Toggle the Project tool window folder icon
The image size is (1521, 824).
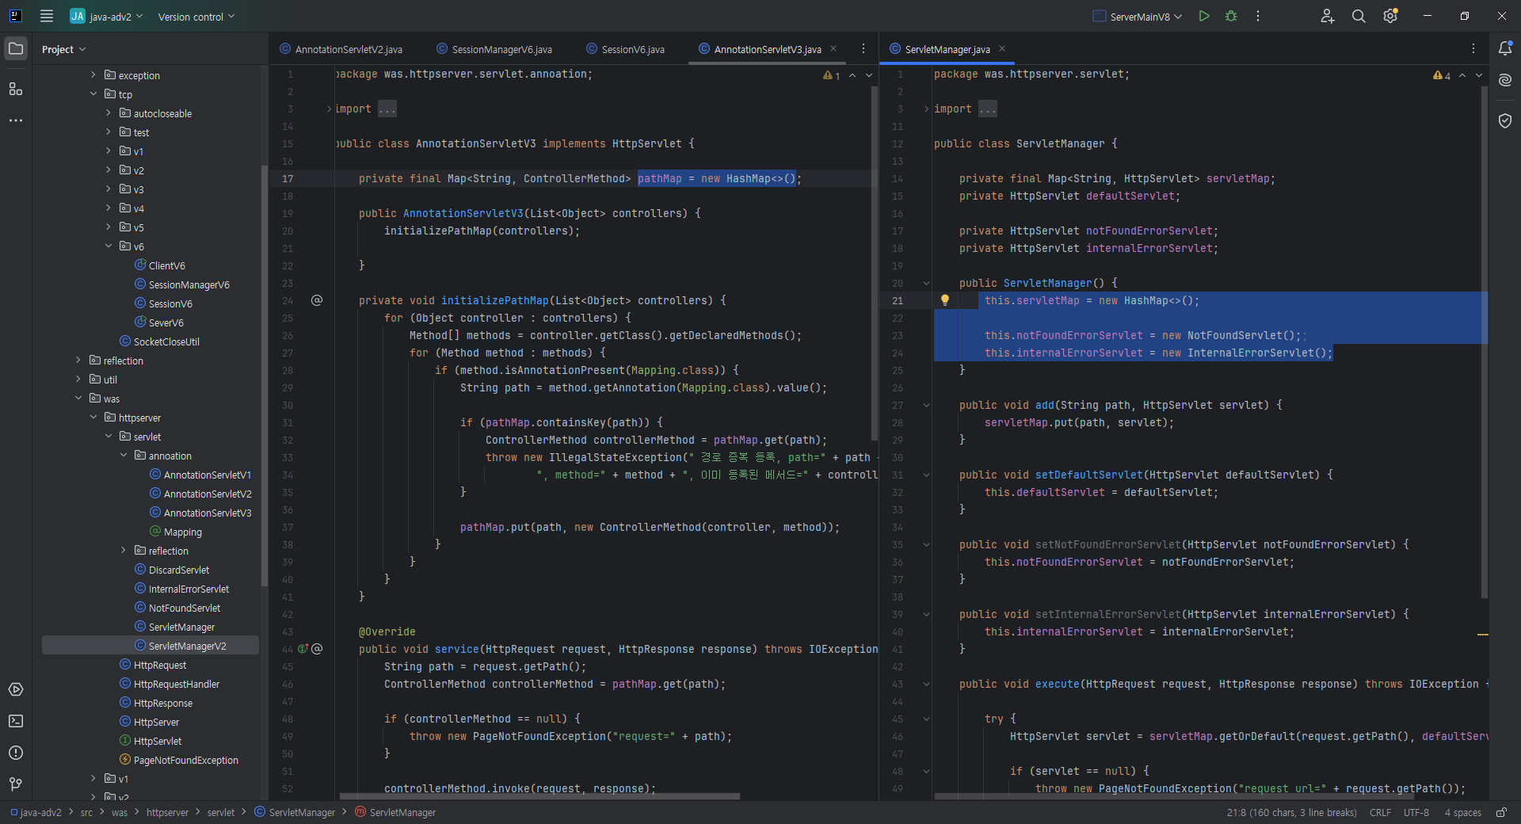point(16,48)
